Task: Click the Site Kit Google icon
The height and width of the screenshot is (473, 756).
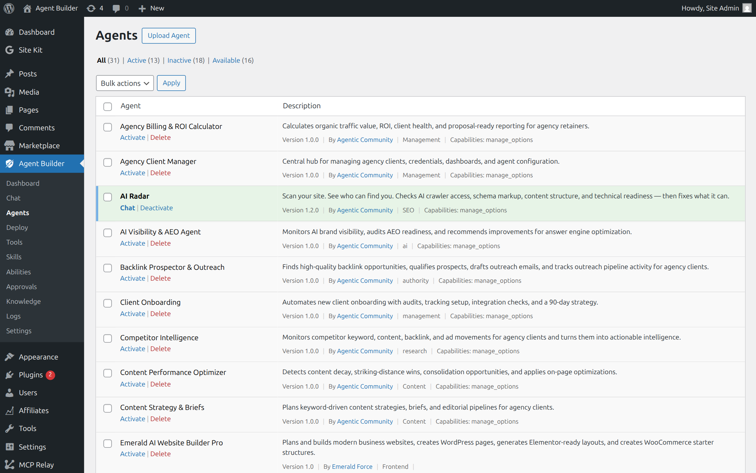Action: coord(10,50)
